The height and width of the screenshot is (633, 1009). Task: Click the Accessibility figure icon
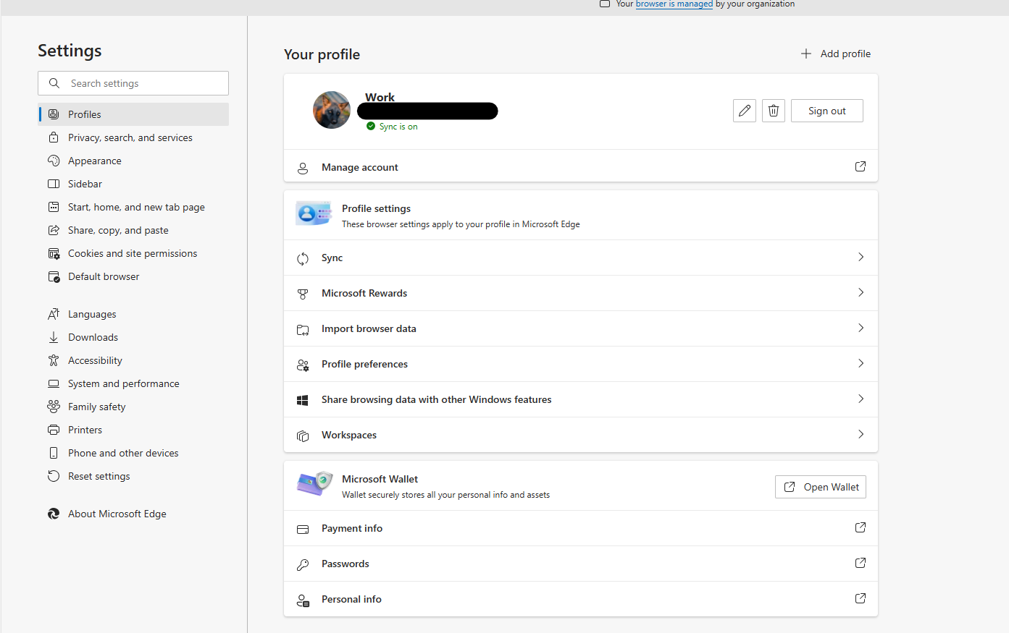pos(54,360)
